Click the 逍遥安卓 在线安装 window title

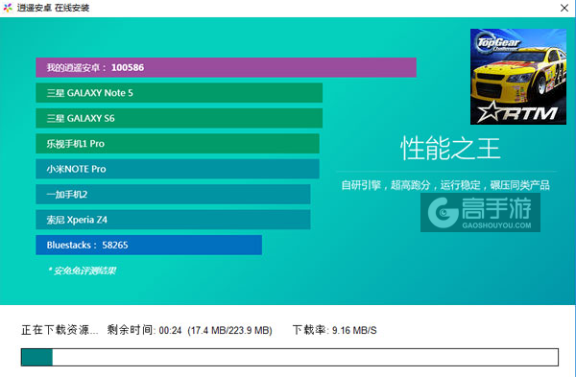(53, 8)
